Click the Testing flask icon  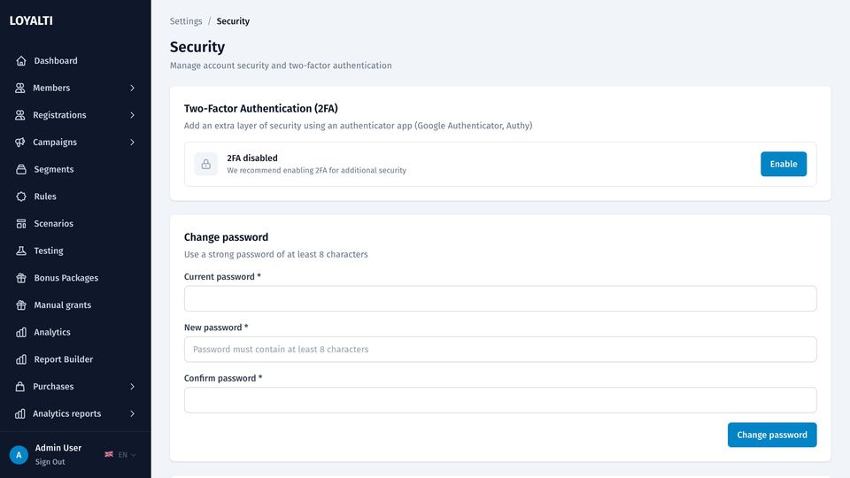(21, 251)
